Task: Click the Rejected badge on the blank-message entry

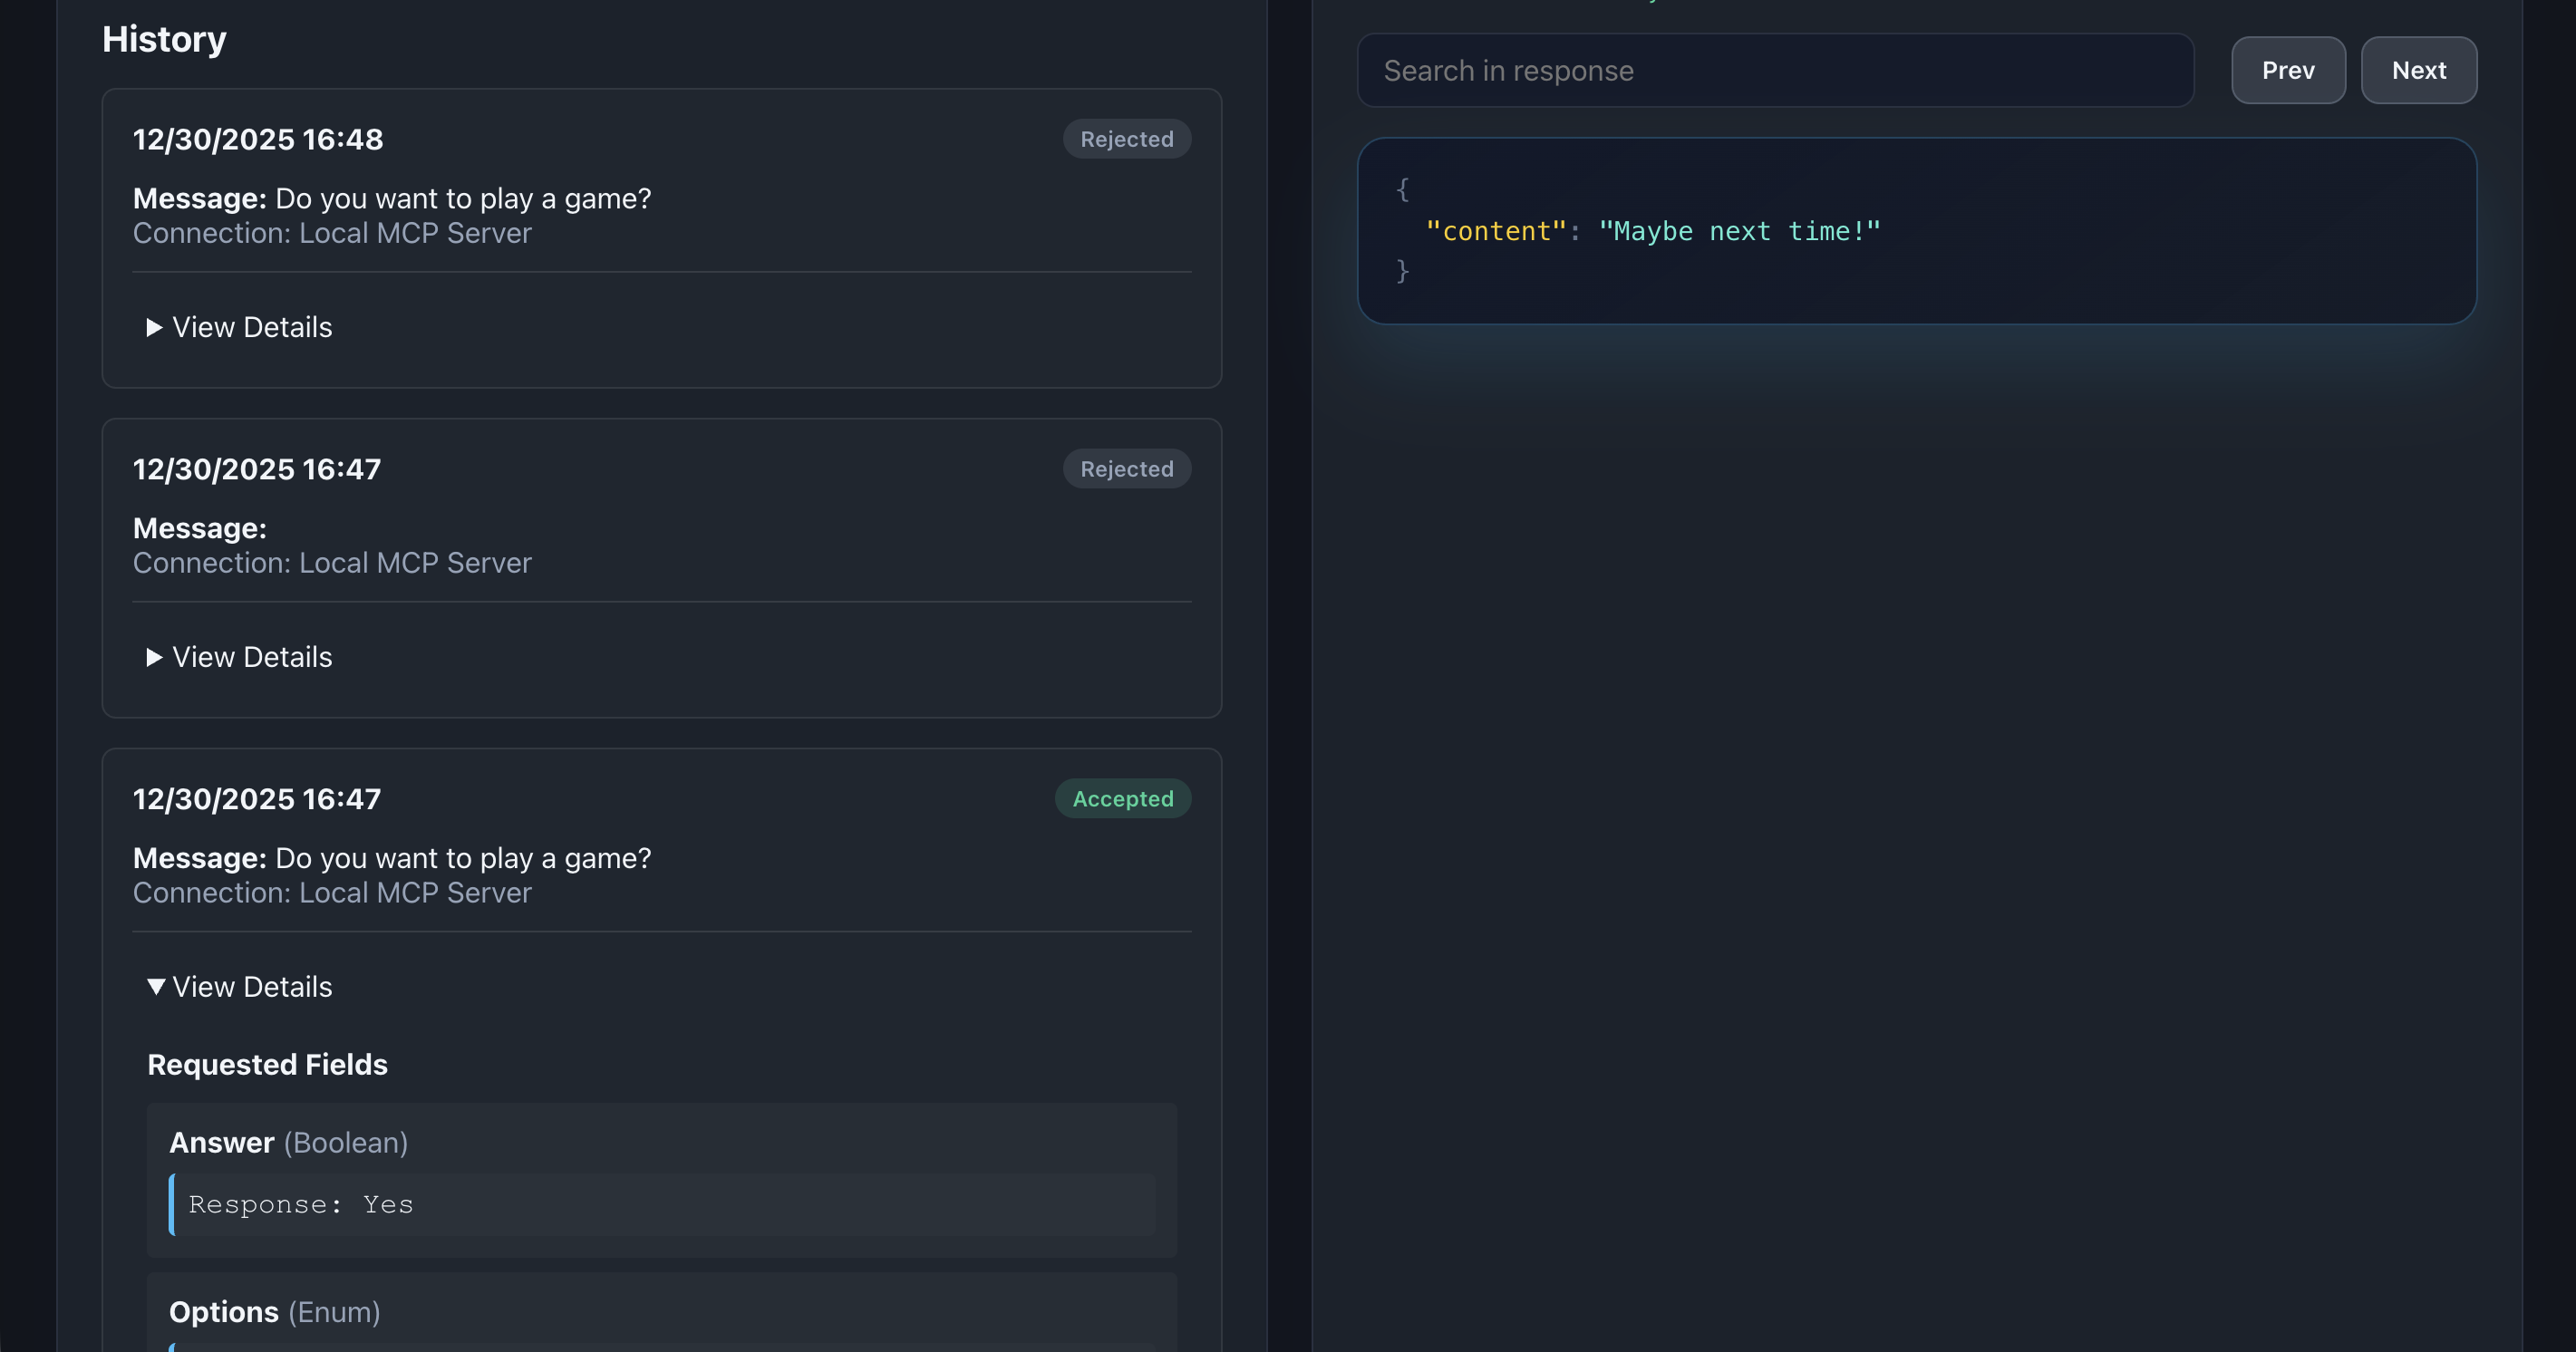Action: tap(1126, 469)
